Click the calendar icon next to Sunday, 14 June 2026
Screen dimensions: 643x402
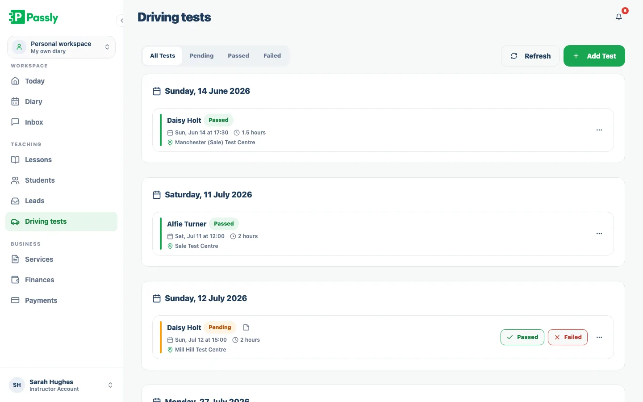click(x=157, y=91)
